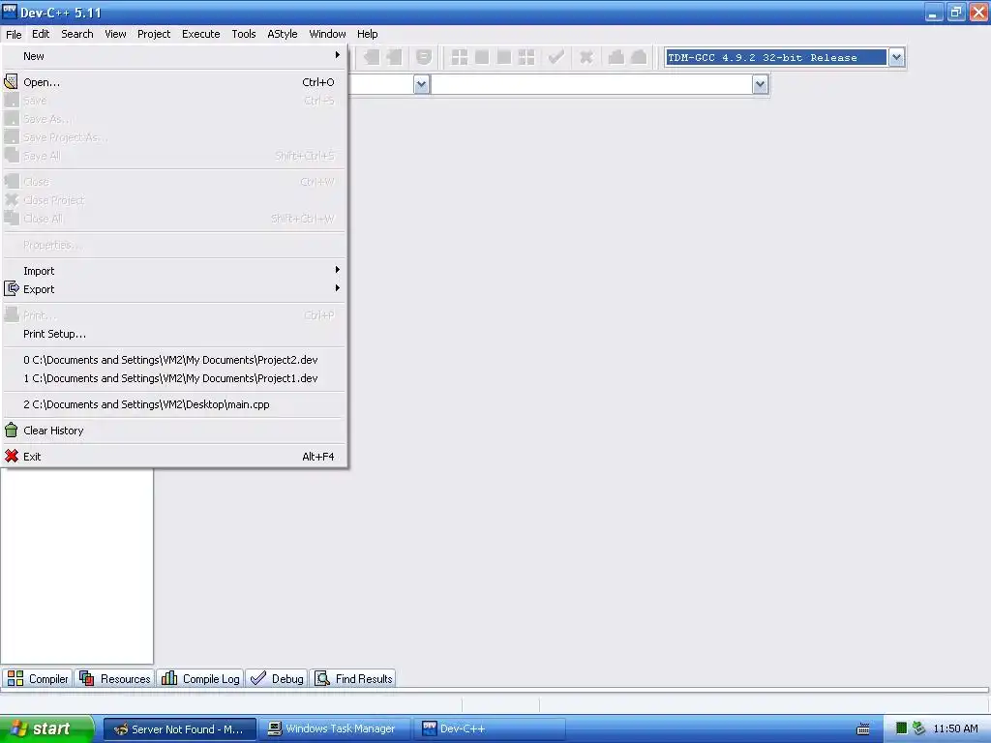Click the Open folder icon in File menu

pos(11,81)
